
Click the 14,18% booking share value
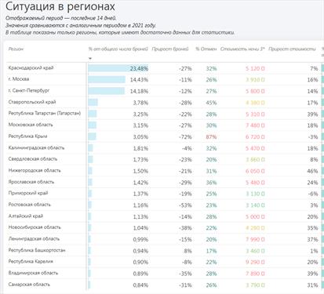[139, 92]
